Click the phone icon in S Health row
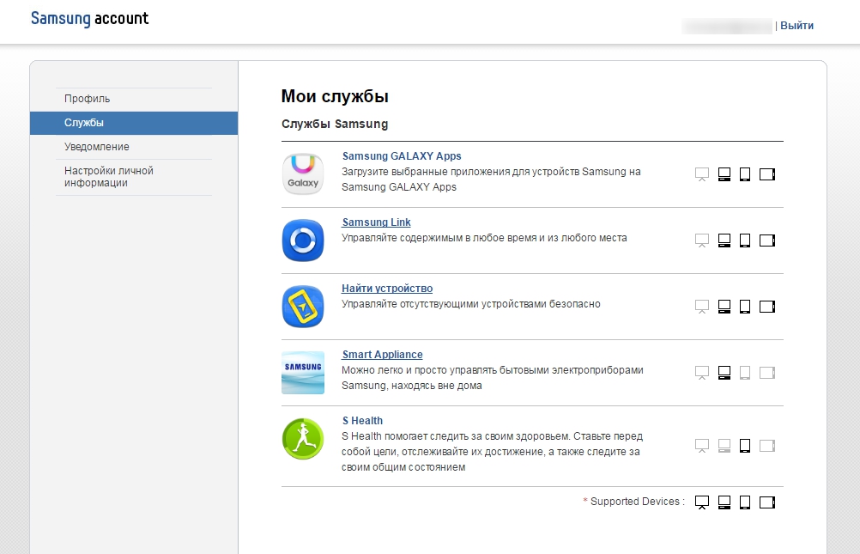The width and height of the screenshot is (860, 554). [745, 446]
